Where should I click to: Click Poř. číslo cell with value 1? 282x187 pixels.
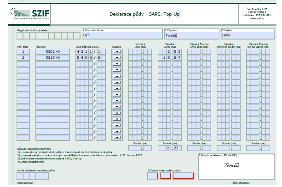23,52
